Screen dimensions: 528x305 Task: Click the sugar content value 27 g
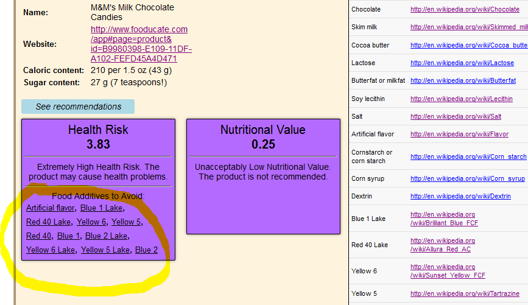pyautogui.click(x=128, y=82)
